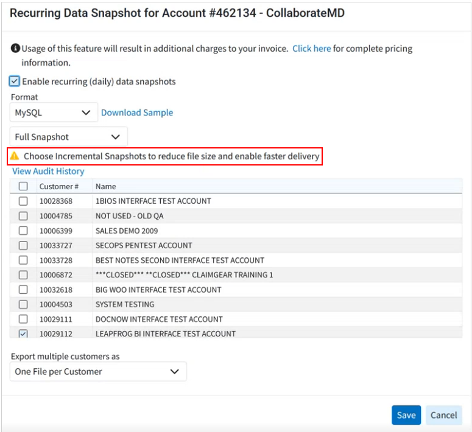Select customer number 10004785
Image resolution: width=472 pixels, height=432 pixels.
pos(56,216)
